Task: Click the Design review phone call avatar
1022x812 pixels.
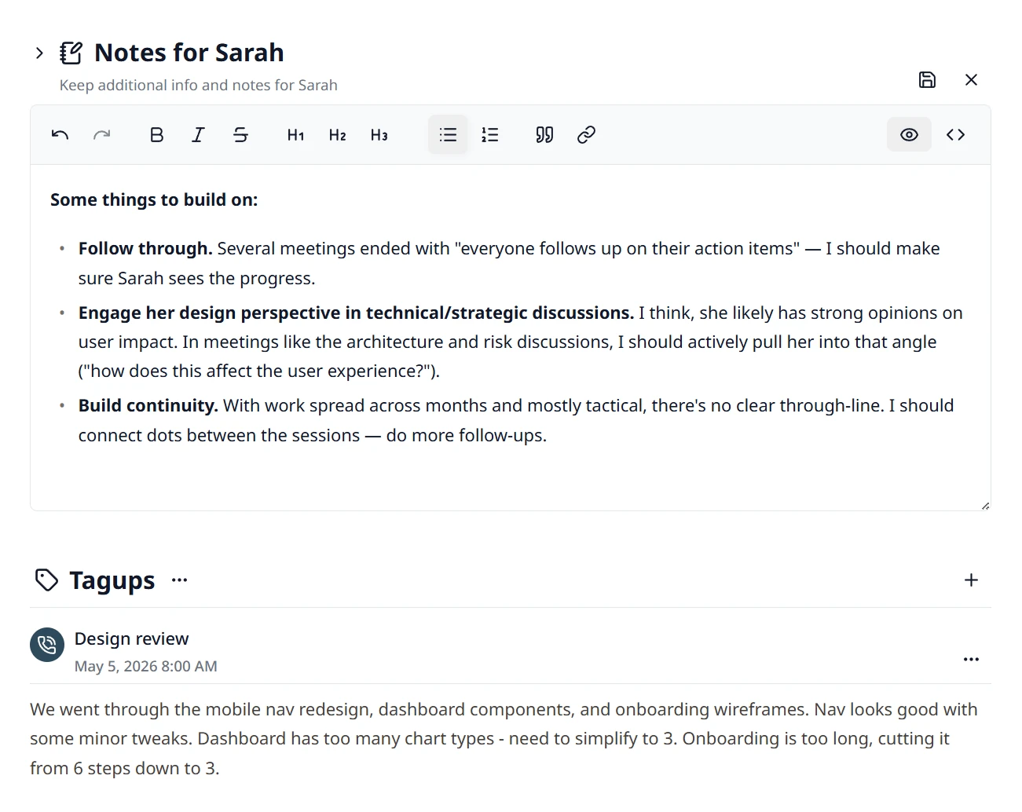Action: [x=47, y=645]
